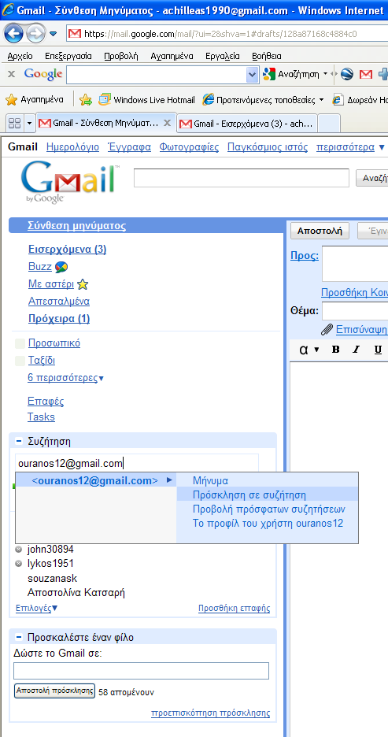Collapse the Προσκαλέστε έναν φίλο panel
This screenshot has height=737, width=388.
click(x=19, y=637)
